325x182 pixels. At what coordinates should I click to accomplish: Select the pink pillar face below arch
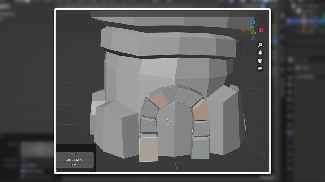(x=148, y=150)
